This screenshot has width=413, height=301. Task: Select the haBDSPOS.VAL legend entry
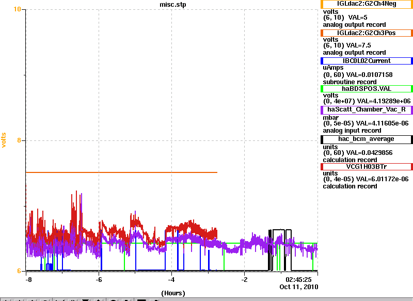point(367,89)
